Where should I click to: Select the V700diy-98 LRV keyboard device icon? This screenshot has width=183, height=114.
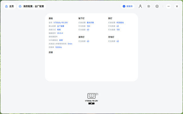point(91,96)
